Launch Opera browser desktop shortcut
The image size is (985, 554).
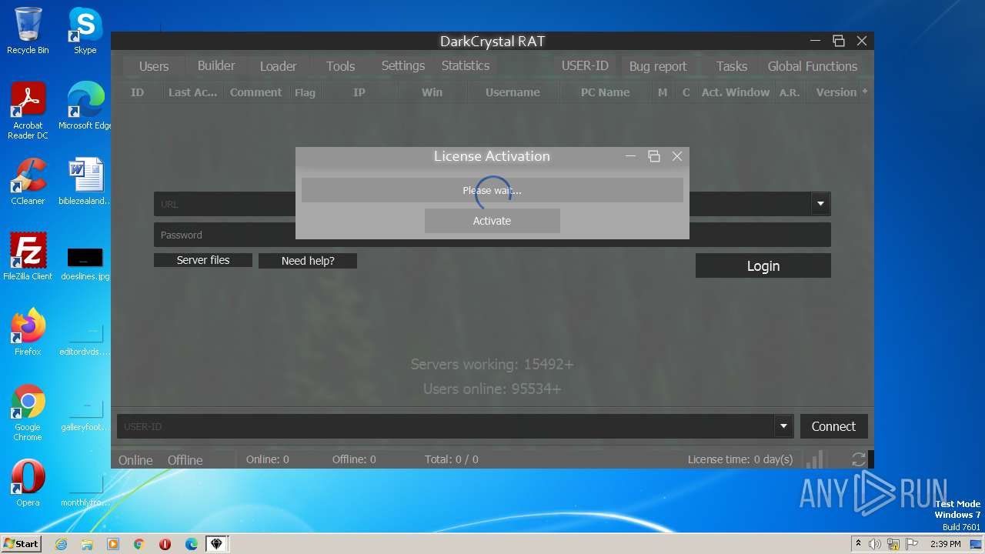pyautogui.click(x=28, y=483)
